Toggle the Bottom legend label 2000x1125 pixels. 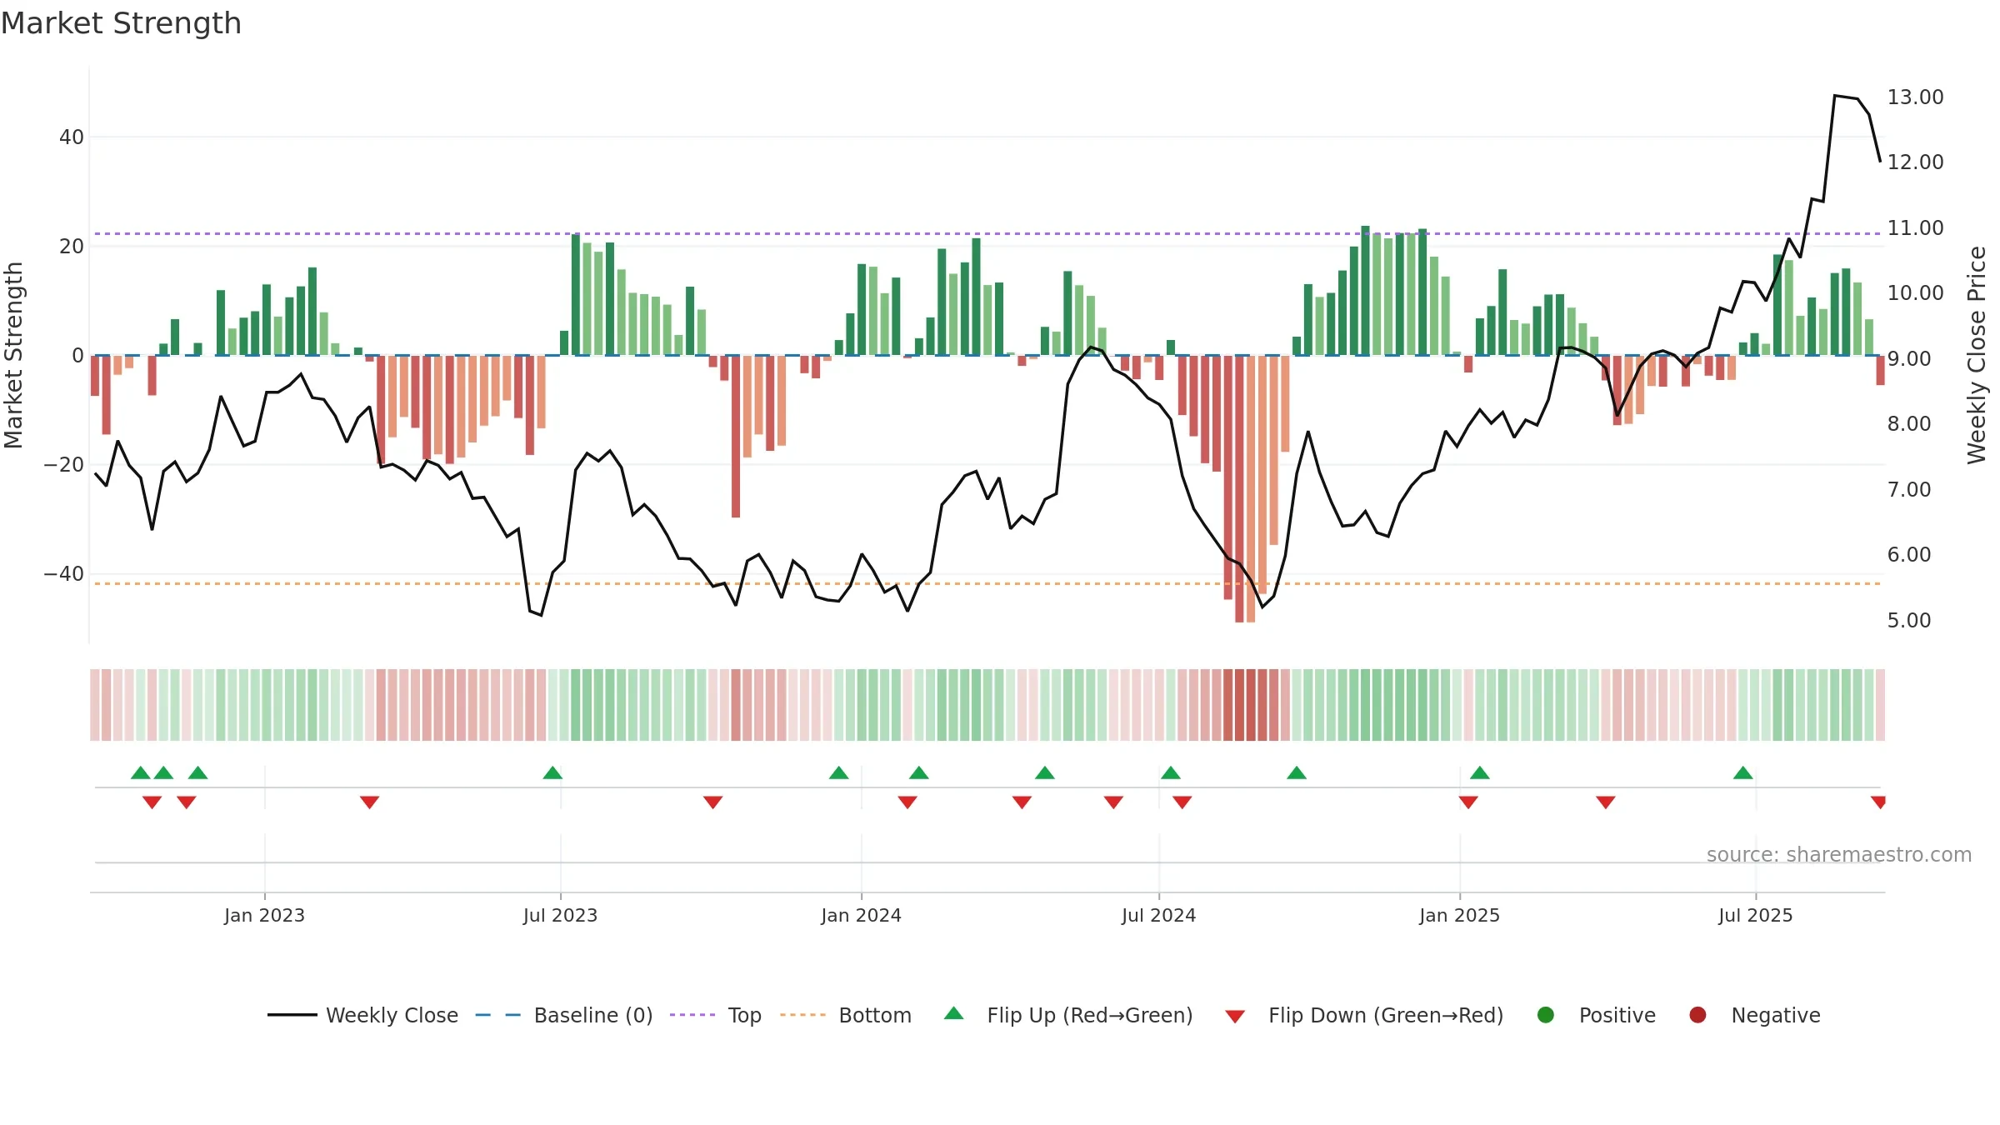875,1016
